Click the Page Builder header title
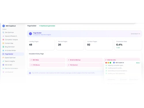This screenshot has width=144, height=108. (32, 26)
